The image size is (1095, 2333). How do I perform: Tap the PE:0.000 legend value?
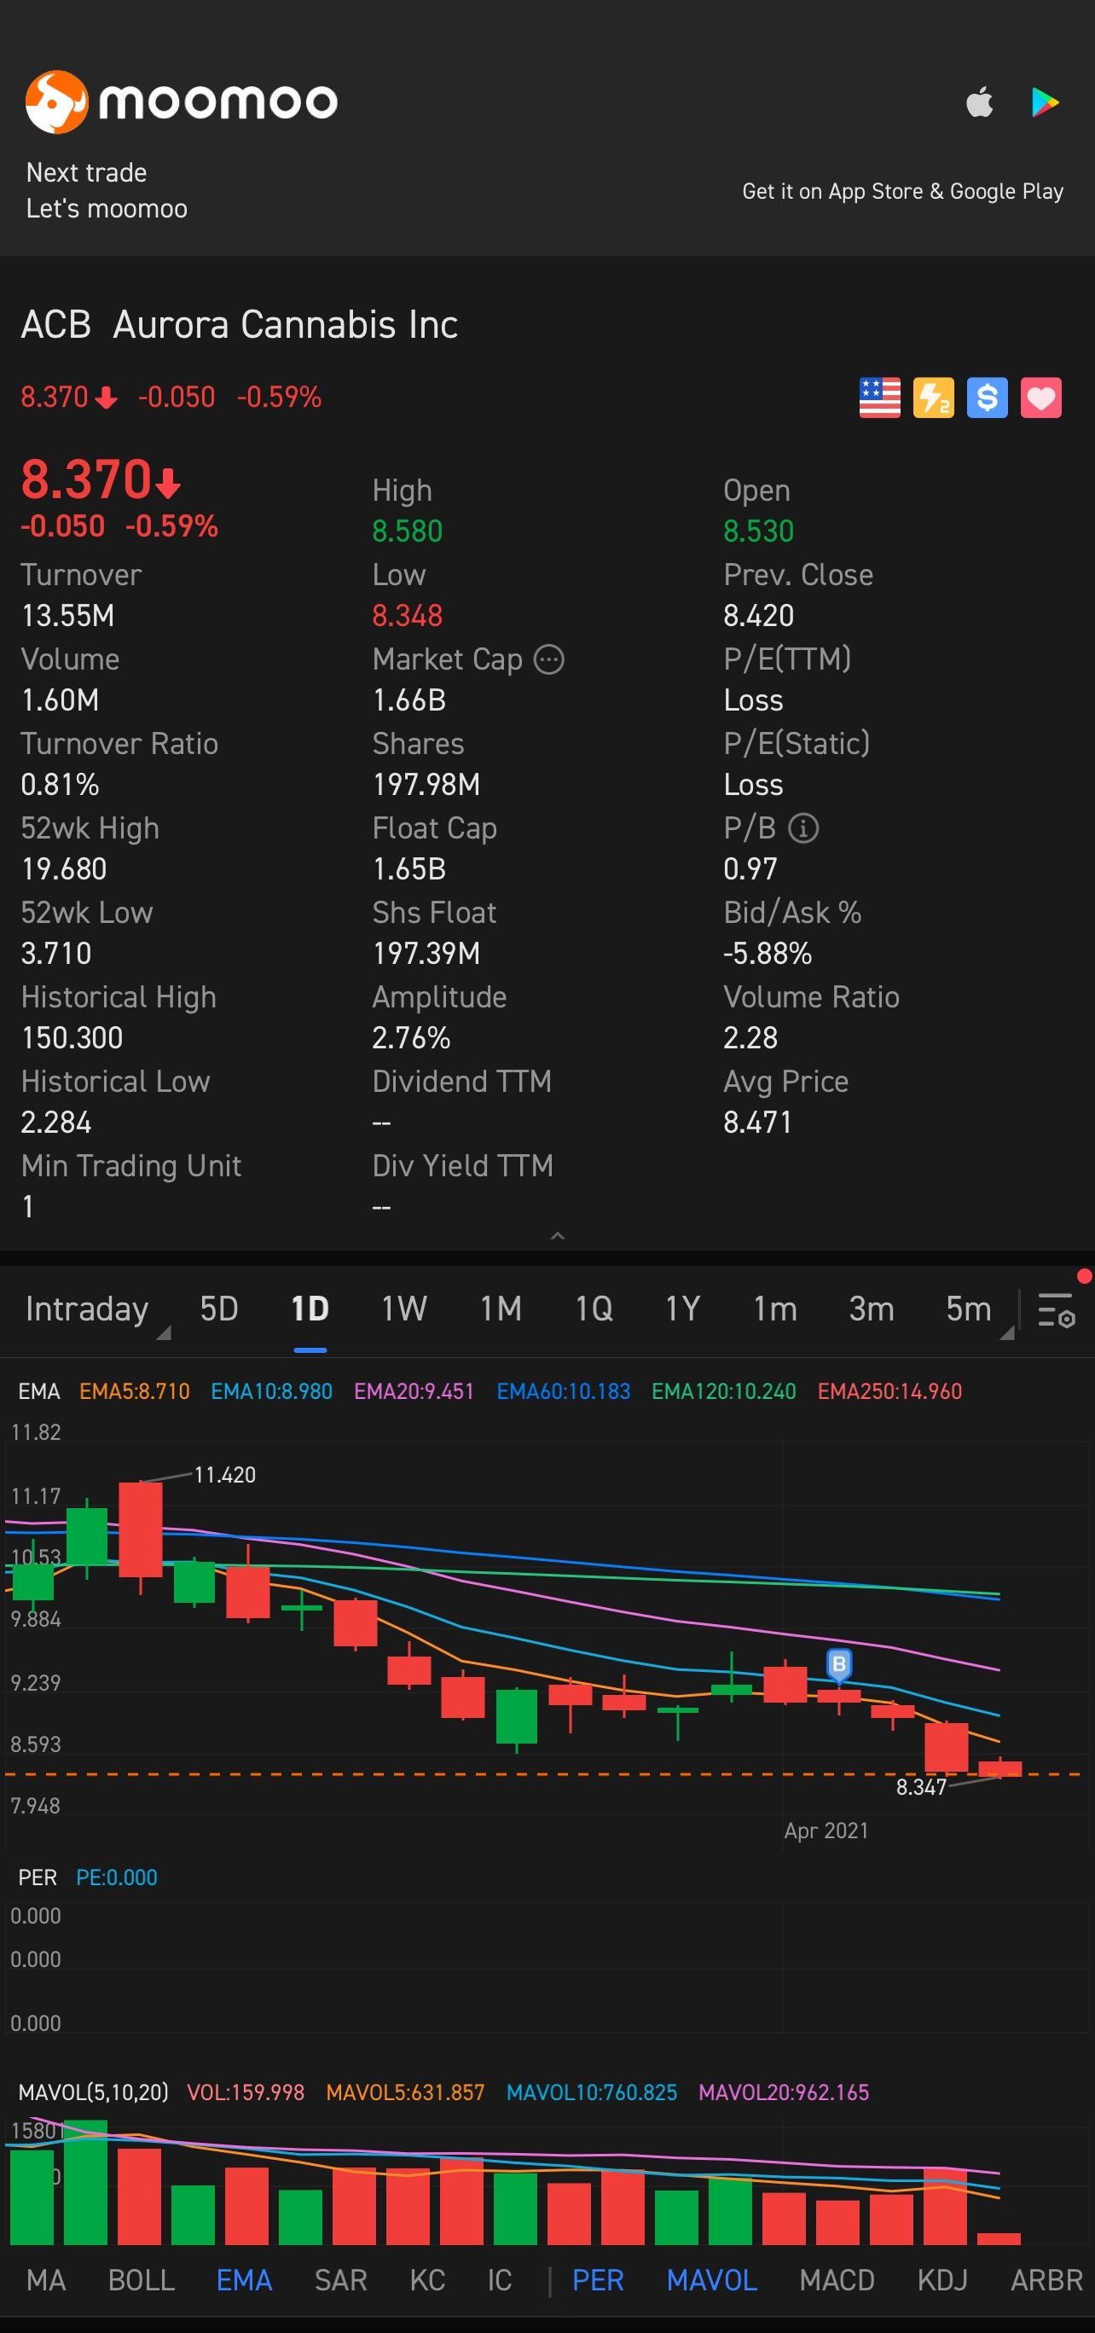(117, 1877)
